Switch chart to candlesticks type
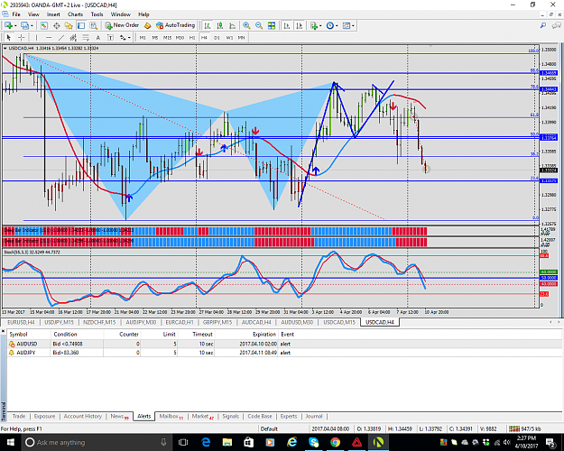Screen dimensions: 564x451 220,25
